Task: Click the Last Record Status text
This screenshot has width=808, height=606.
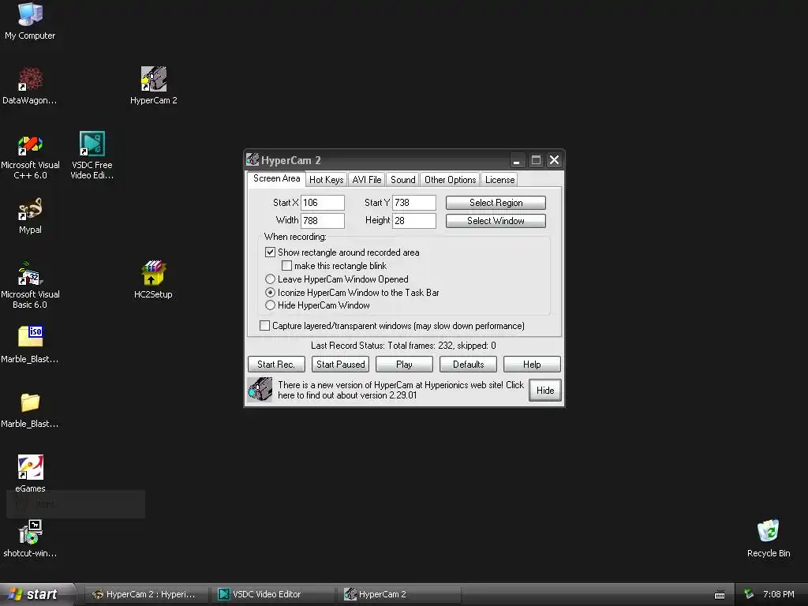Action: coord(403,346)
